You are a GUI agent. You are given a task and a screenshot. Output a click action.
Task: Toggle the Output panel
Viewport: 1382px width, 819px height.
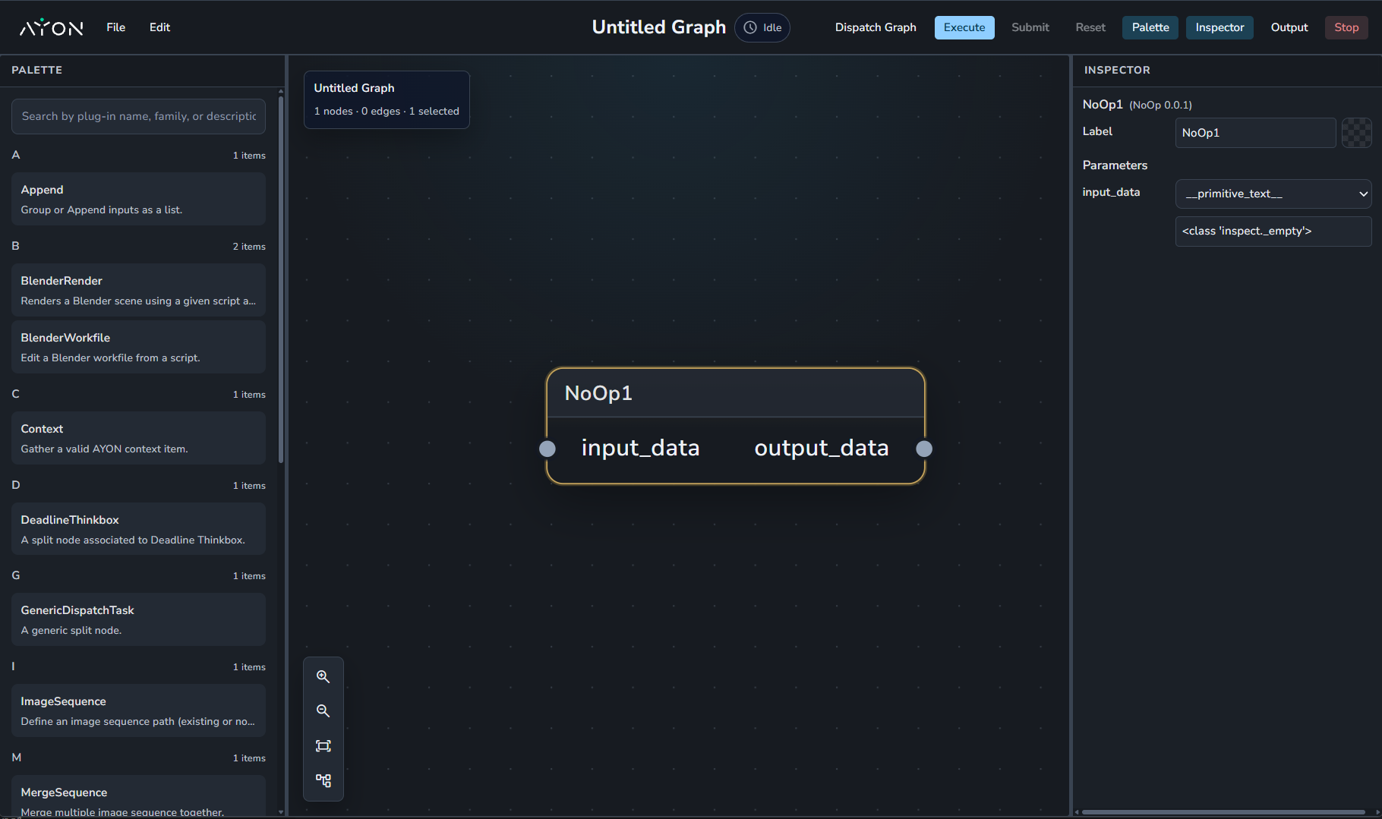click(x=1289, y=27)
